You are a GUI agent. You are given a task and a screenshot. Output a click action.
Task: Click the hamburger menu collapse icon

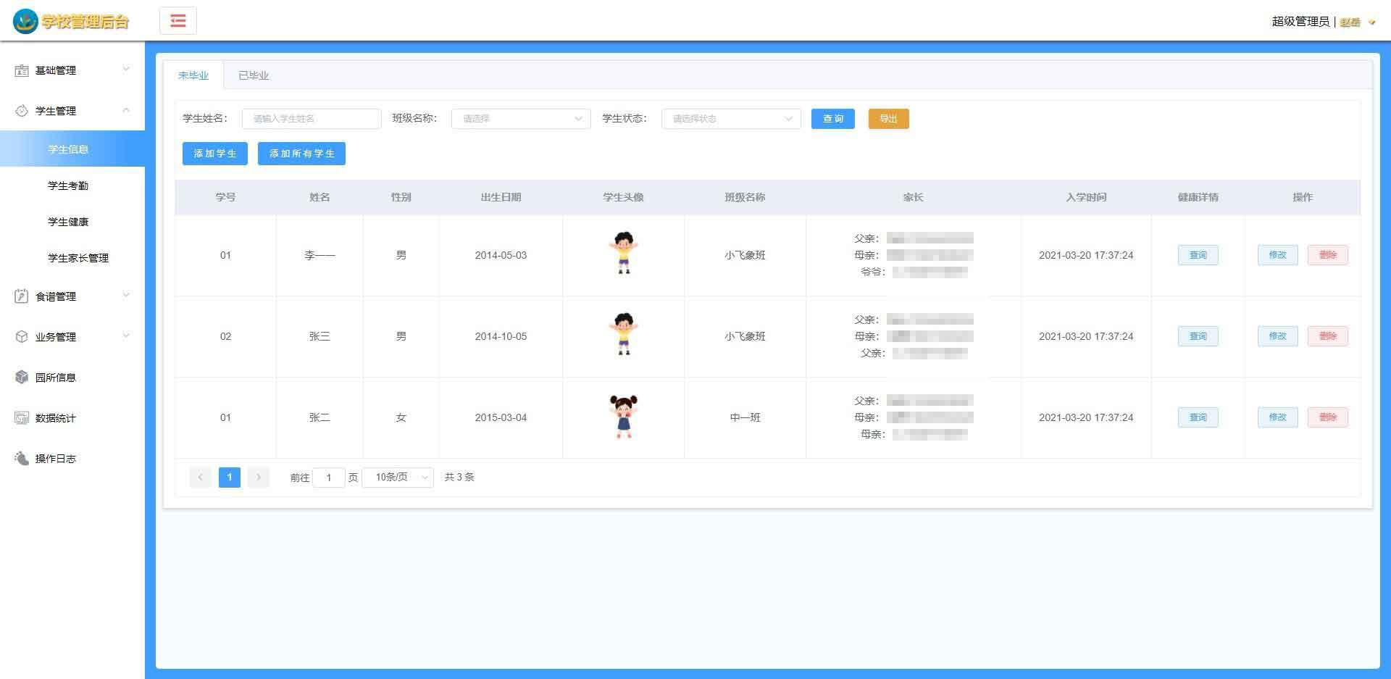[x=178, y=21]
